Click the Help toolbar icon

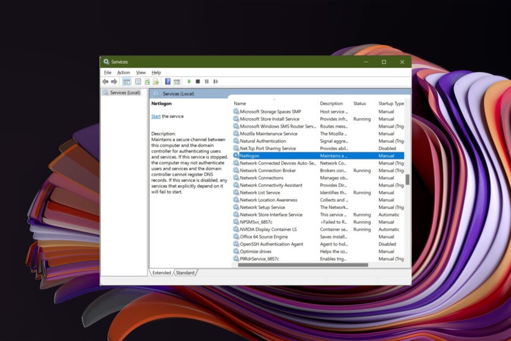click(x=168, y=81)
